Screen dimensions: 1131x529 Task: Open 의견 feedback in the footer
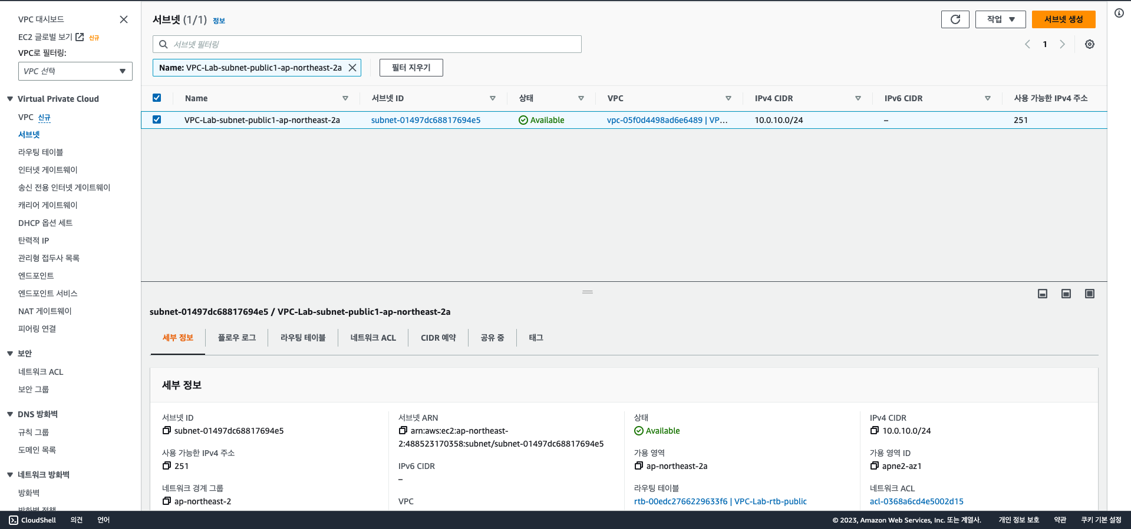[77, 520]
